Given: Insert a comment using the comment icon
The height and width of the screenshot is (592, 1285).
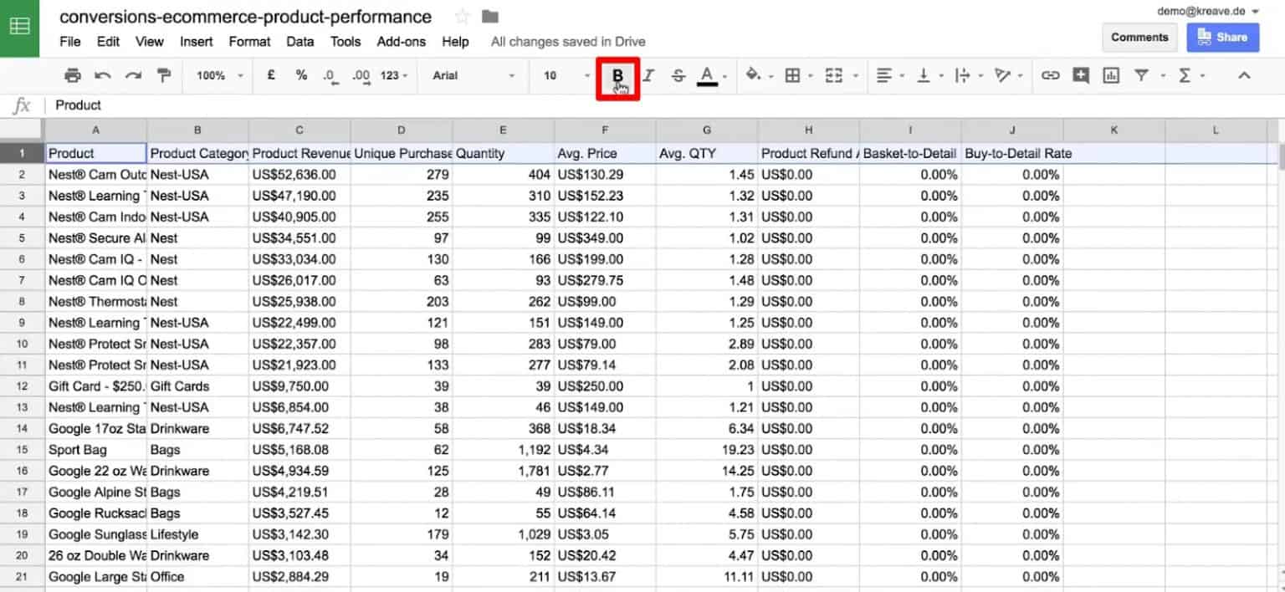Looking at the screenshot, I should coord(1081,75).
